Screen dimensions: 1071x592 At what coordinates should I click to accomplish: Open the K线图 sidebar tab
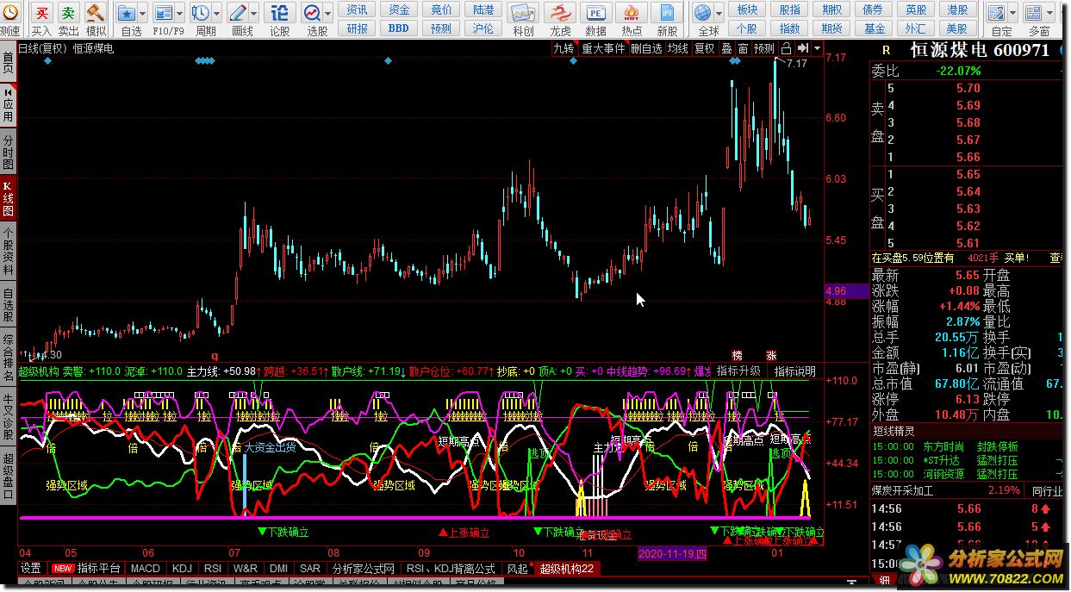pyautogui.click(x=8, y=198)
